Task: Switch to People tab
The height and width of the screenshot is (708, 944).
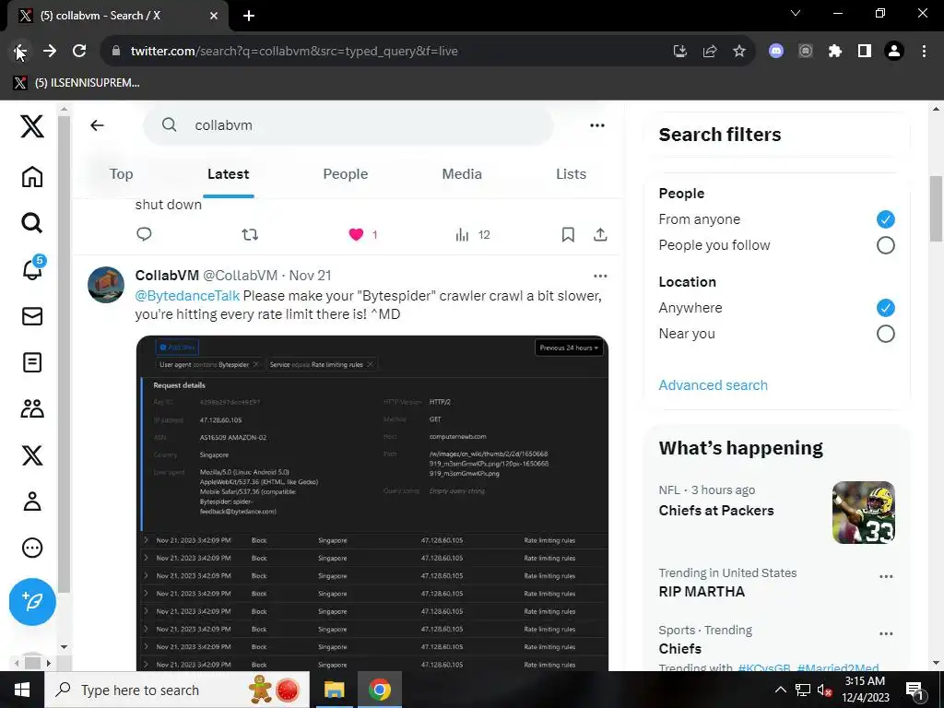Action: point(346,174)
